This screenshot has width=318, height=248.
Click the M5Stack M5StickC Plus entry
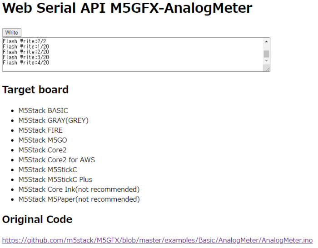point(55,179)
